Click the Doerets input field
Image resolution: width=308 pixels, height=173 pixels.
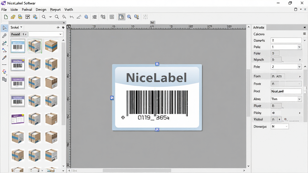click(x=286, y=40)
